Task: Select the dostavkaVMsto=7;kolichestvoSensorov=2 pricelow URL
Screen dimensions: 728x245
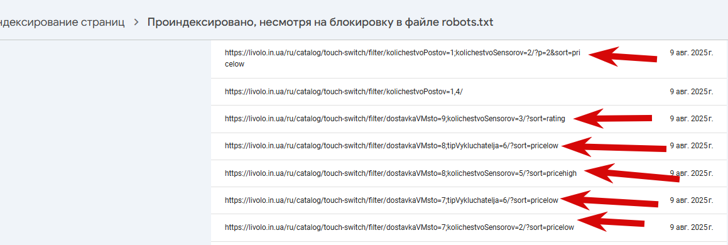Action: click(x=399, y=227)
